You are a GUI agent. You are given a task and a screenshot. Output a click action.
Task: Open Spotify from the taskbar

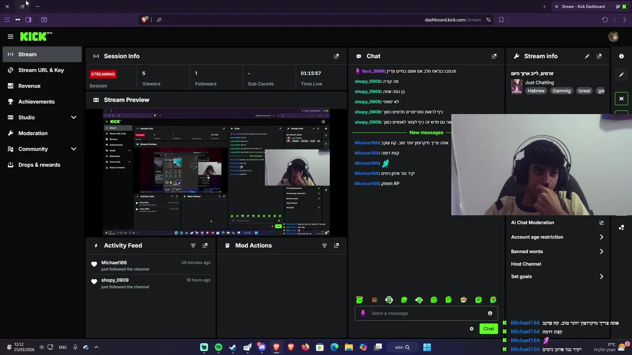(218, 347)
